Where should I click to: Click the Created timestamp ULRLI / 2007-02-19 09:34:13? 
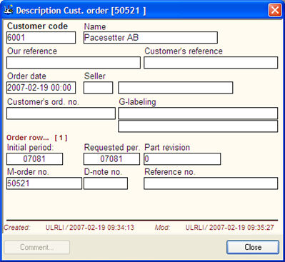point(90,228)
